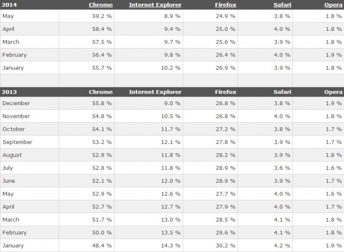The width and height of the screenshot is (344, 252).
Task: Click the 14.3 % Internet Explorer value
Action: (170, 246)
